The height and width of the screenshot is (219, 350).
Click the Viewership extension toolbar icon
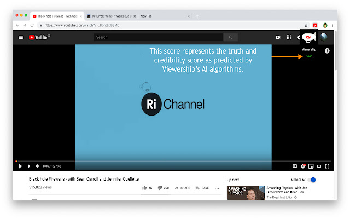pos(315,25)
